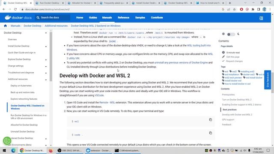Copy the '$ wsl' code block

pos(210,120)
